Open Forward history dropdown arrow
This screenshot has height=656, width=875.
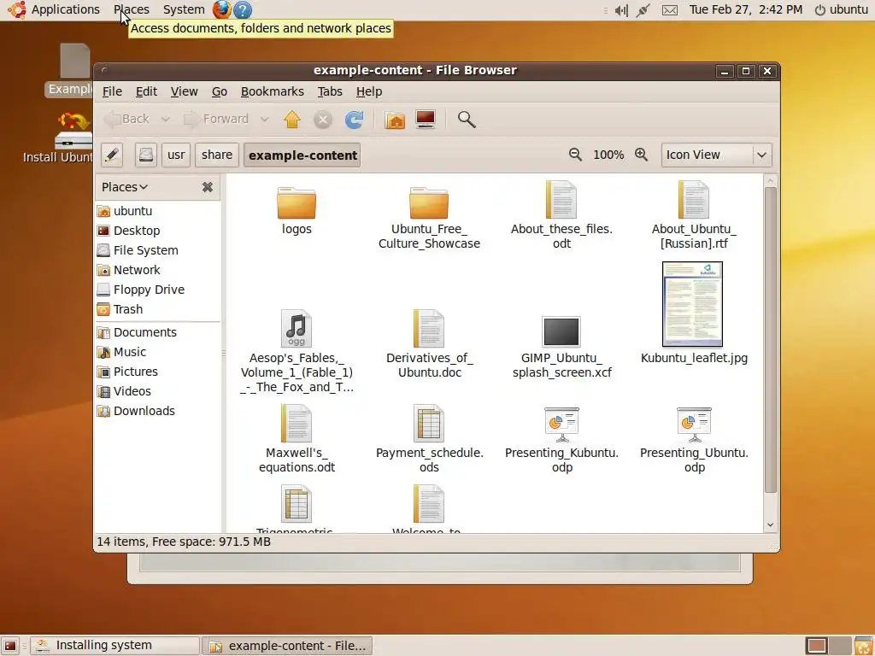(265, 120)
